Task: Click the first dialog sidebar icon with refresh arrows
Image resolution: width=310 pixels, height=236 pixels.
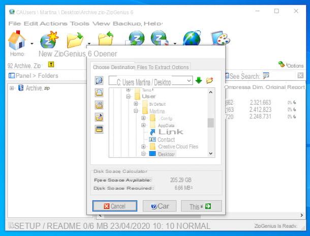Action: 99,80
